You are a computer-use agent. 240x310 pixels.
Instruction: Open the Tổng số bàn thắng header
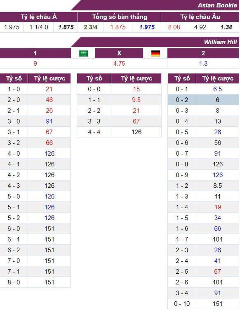[119, 17]
